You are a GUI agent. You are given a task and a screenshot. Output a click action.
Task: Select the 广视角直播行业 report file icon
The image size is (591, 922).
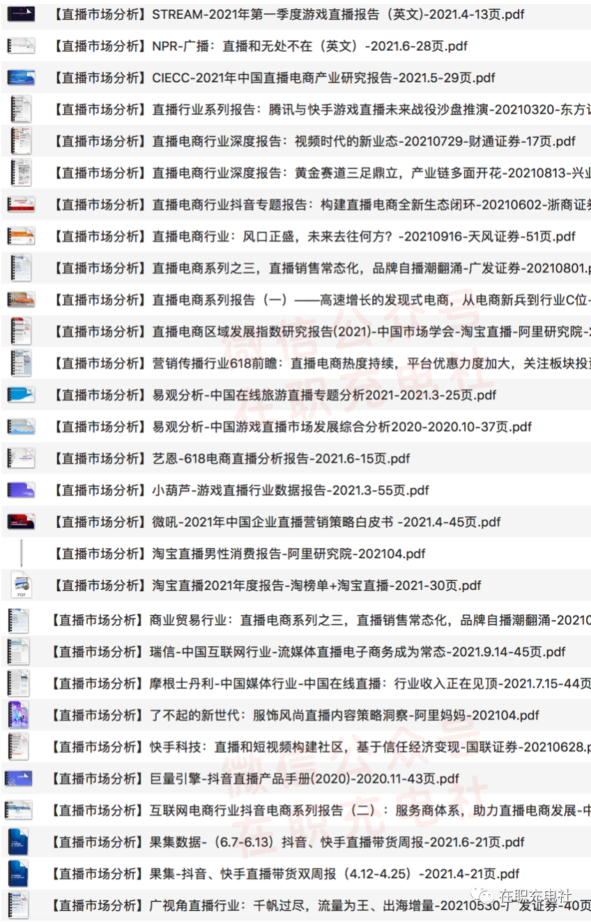pyautogui.click(x=18, y=905)
